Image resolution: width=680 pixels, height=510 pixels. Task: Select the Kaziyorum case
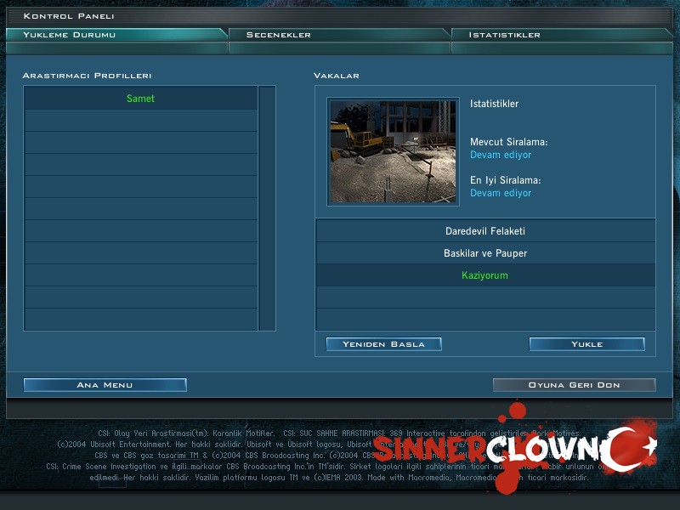(x=485, y=275)
